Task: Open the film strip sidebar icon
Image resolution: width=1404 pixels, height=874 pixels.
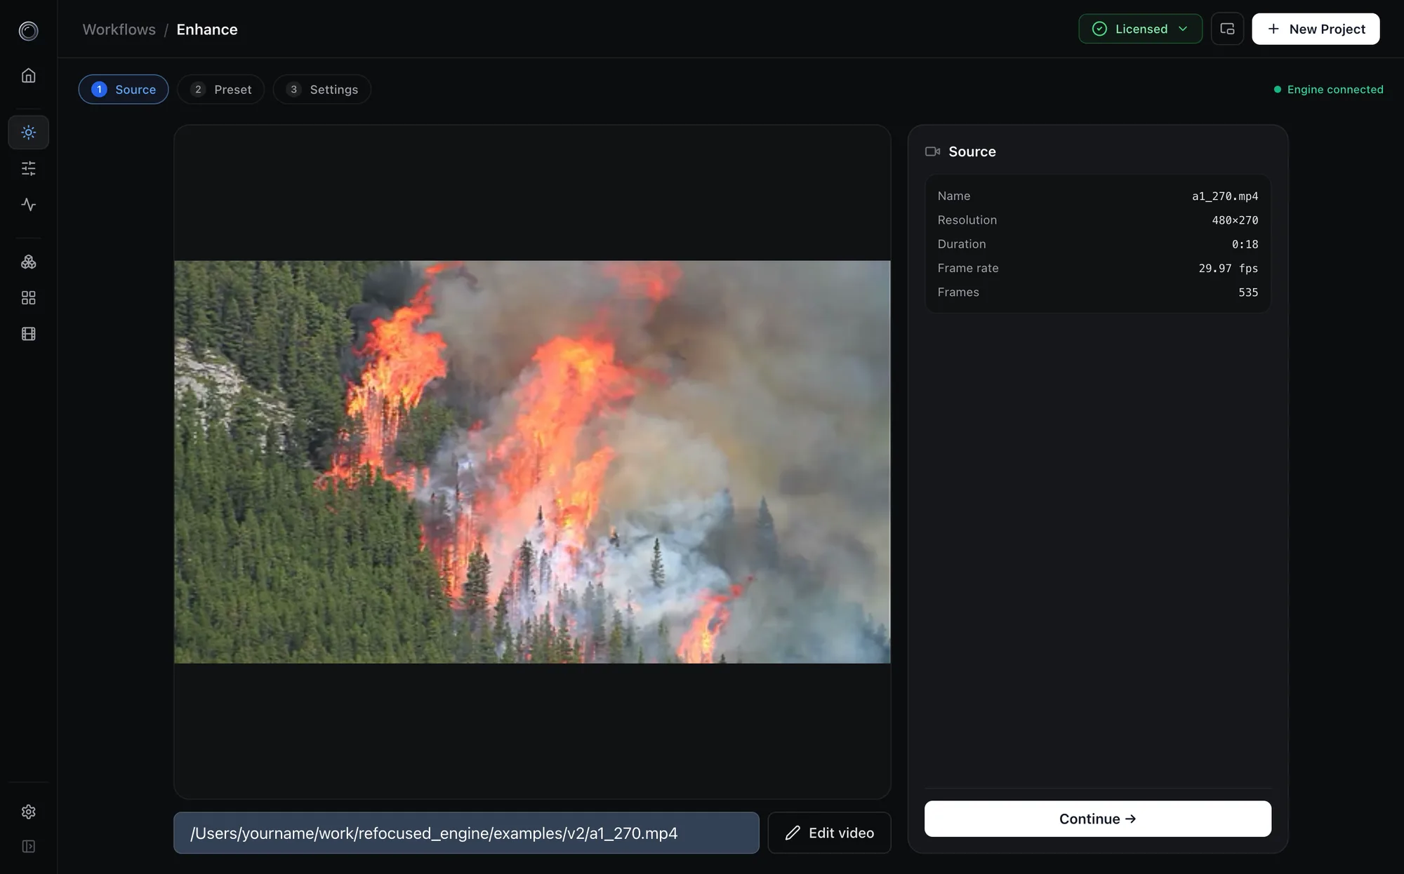Action: pos(28,334)
